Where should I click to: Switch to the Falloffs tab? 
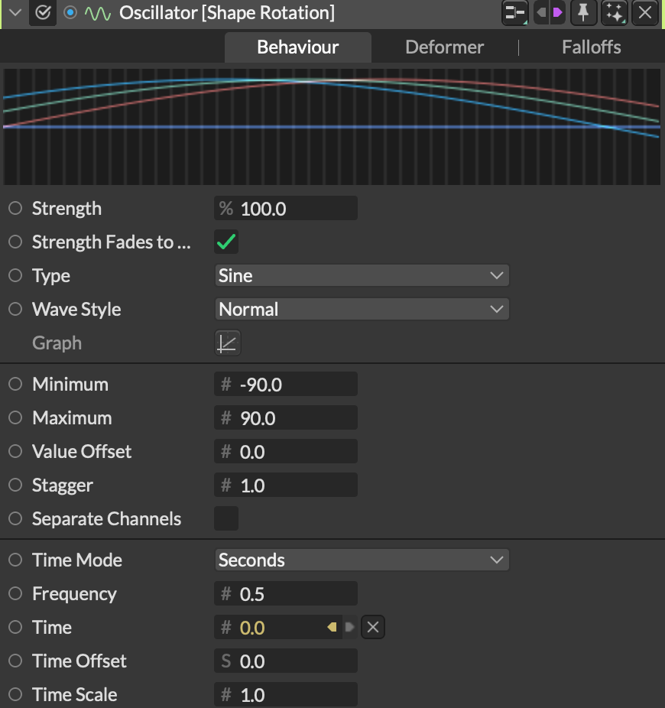click(591, 47)
